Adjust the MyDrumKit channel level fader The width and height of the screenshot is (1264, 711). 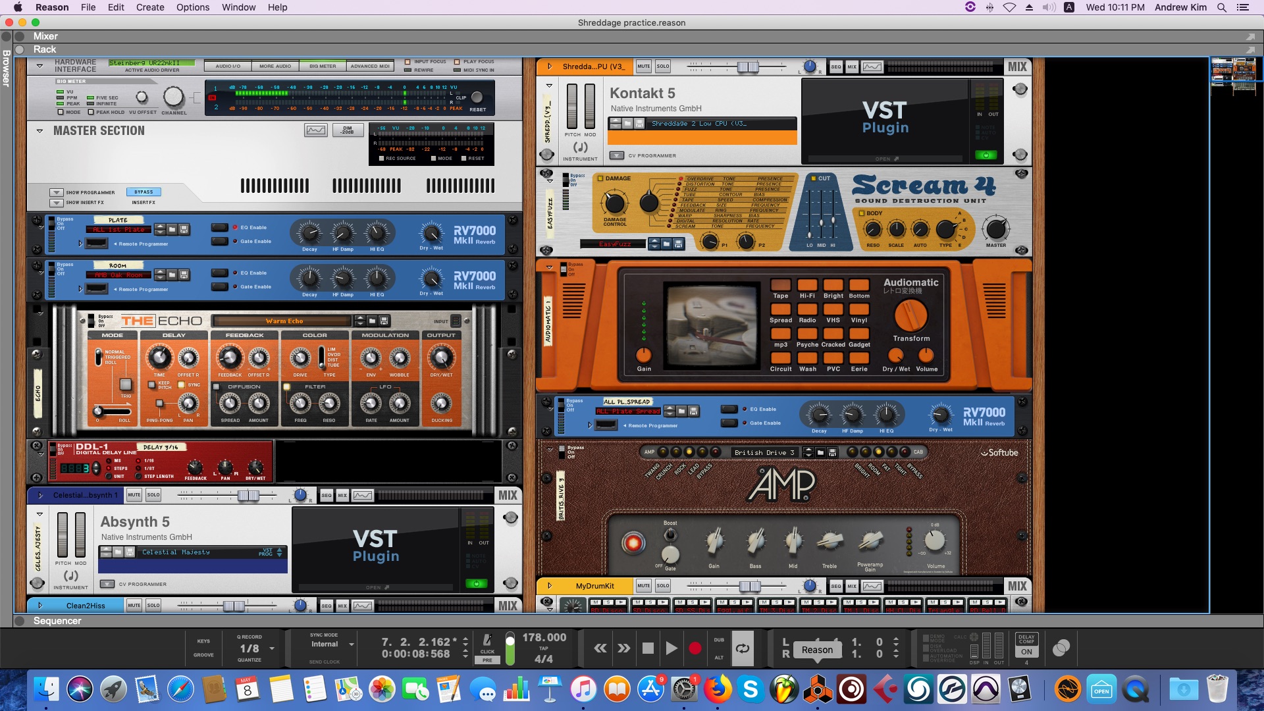(x=750, y=586)
